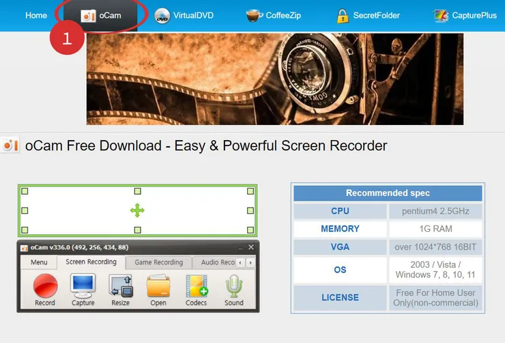Click the 'pentium4 2.5GHz' value
505x343 pixels.
coord(435,211)
